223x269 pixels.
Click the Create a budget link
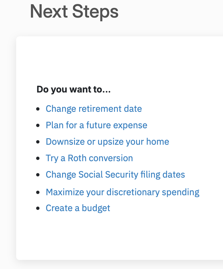[78, 209]
